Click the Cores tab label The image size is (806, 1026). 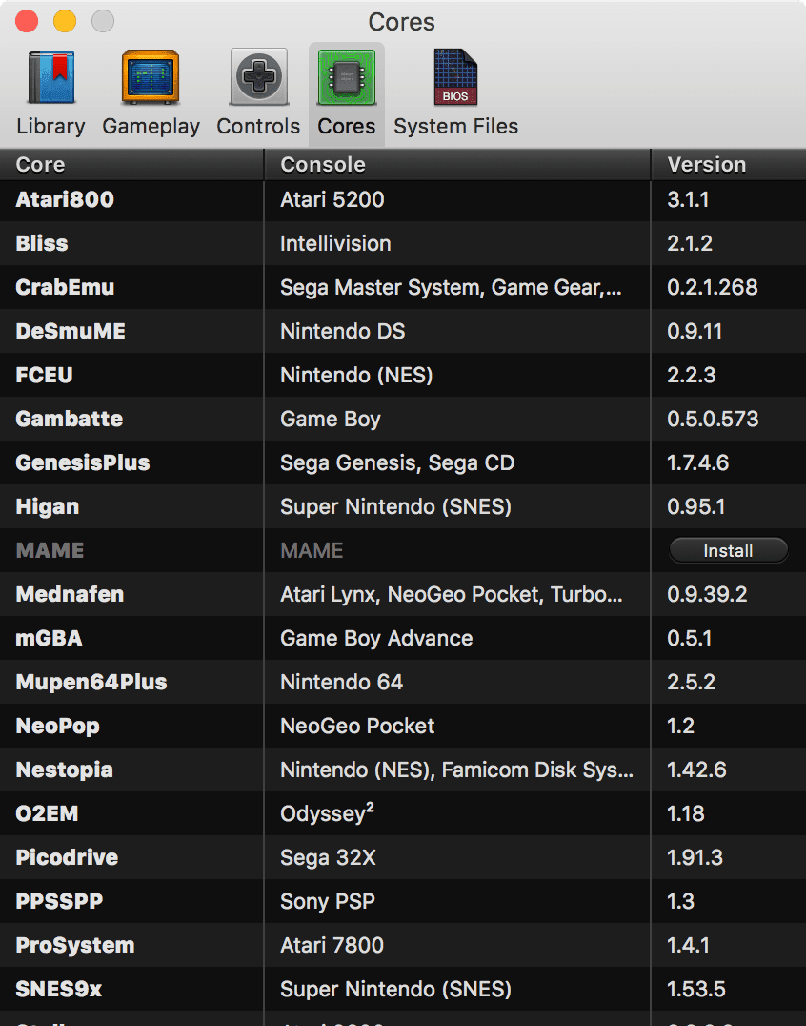coord(347,126)
